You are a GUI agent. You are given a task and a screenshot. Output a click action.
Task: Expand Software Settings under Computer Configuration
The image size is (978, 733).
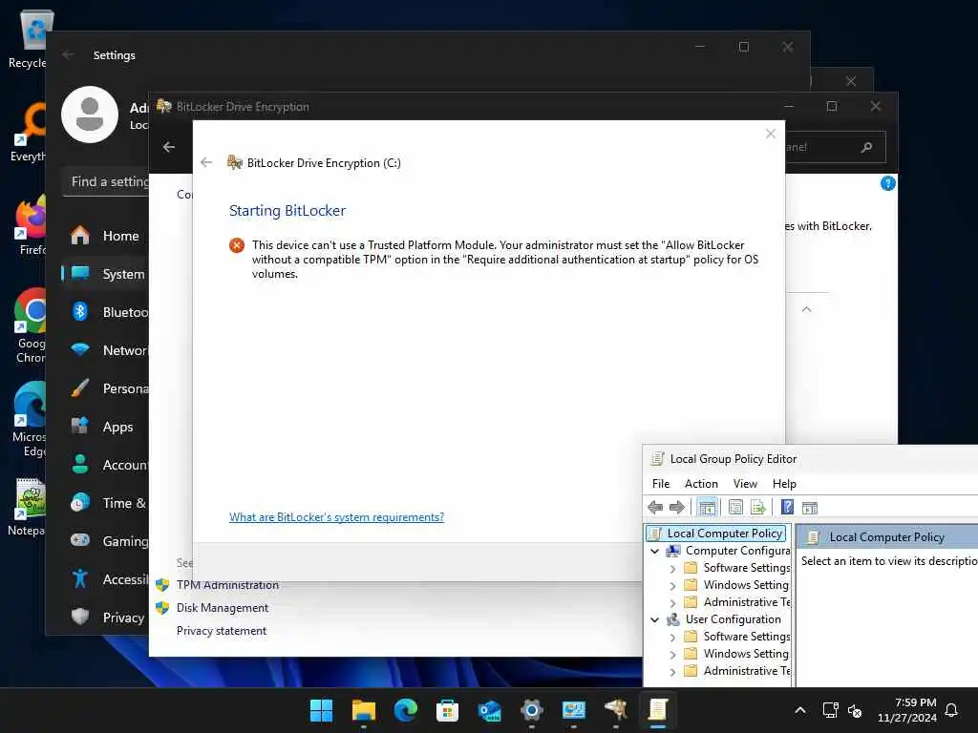coord(672,569)
